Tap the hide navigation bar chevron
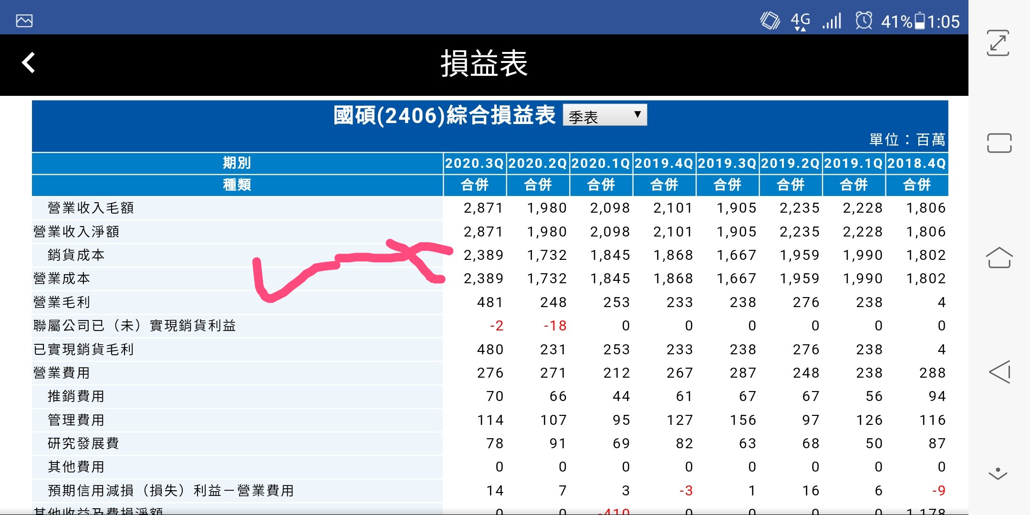This screenshot has width=1030, height=515. (x=998, y=474)
